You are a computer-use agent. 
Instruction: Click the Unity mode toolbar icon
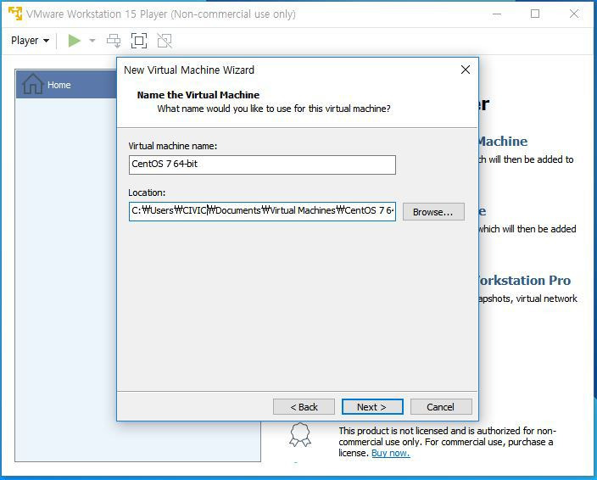pos(165,41)
